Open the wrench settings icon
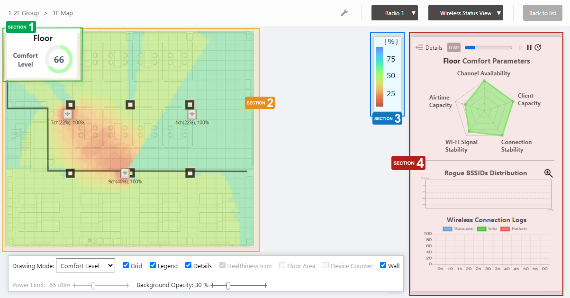Viewport: 570px width, 298px height. pyautogui.click(x=344, y=13)
